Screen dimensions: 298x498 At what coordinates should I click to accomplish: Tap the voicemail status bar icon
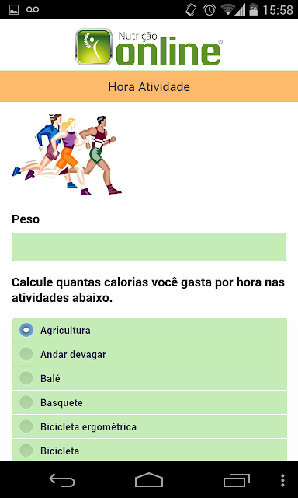33,10
